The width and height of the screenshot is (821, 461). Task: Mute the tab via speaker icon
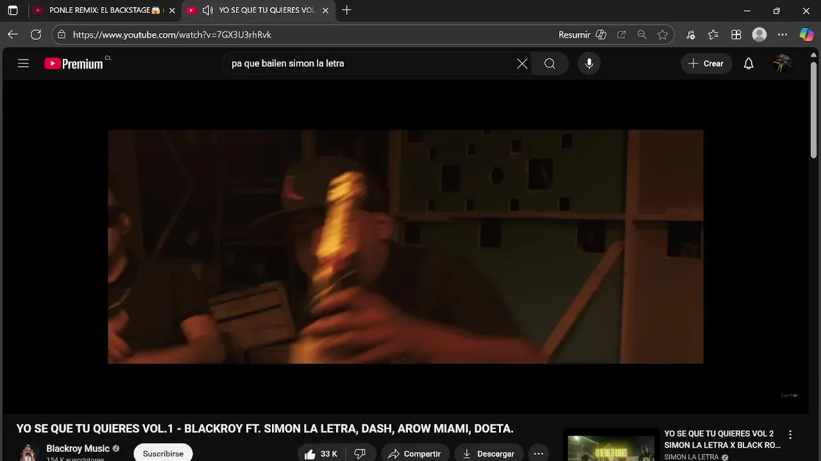[207, 10]
